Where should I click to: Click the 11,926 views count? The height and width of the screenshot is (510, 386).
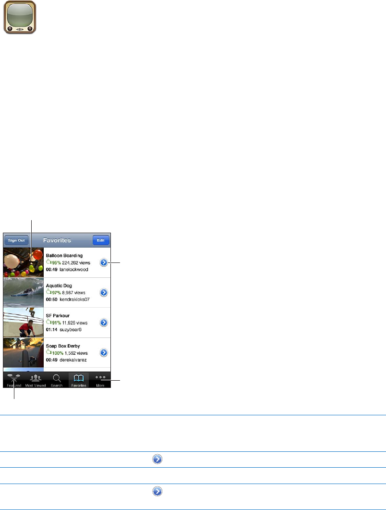point(75,323)
